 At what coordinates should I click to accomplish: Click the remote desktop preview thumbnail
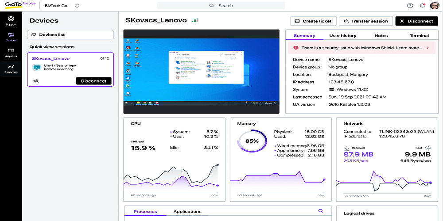point(201,72)
